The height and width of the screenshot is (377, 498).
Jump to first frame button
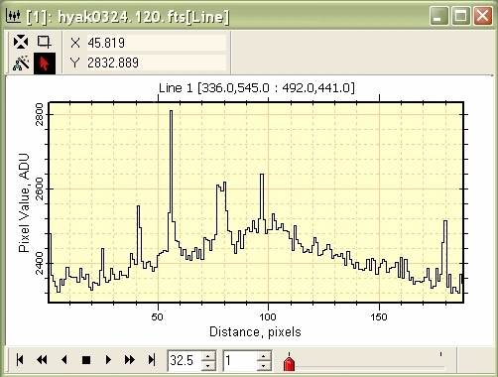point(20,359)
